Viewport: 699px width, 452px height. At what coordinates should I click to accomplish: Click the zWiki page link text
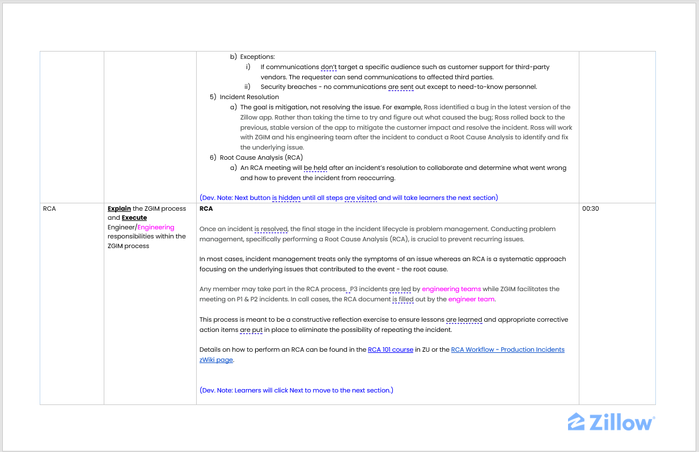[x=216, y=360]
